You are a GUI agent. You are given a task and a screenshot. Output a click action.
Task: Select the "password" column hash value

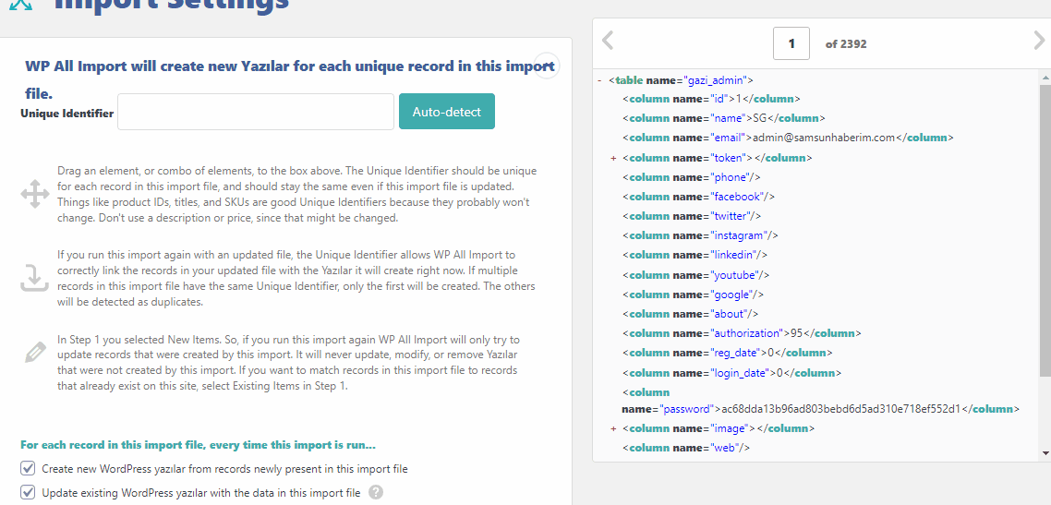[x=841, y=409]
